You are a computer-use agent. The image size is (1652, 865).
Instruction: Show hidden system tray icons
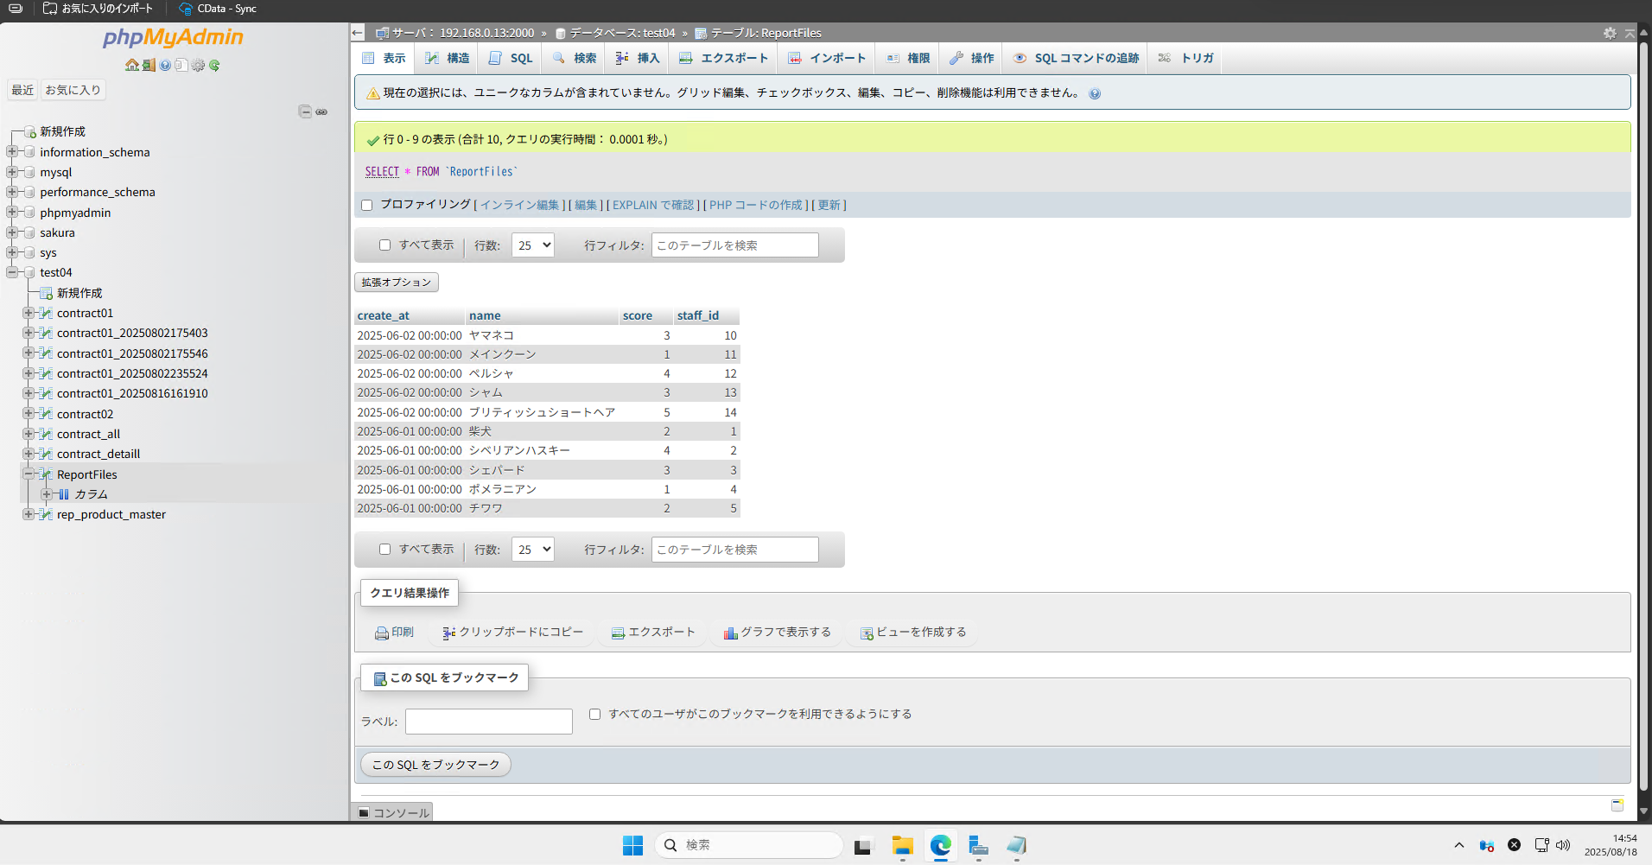1459,845
